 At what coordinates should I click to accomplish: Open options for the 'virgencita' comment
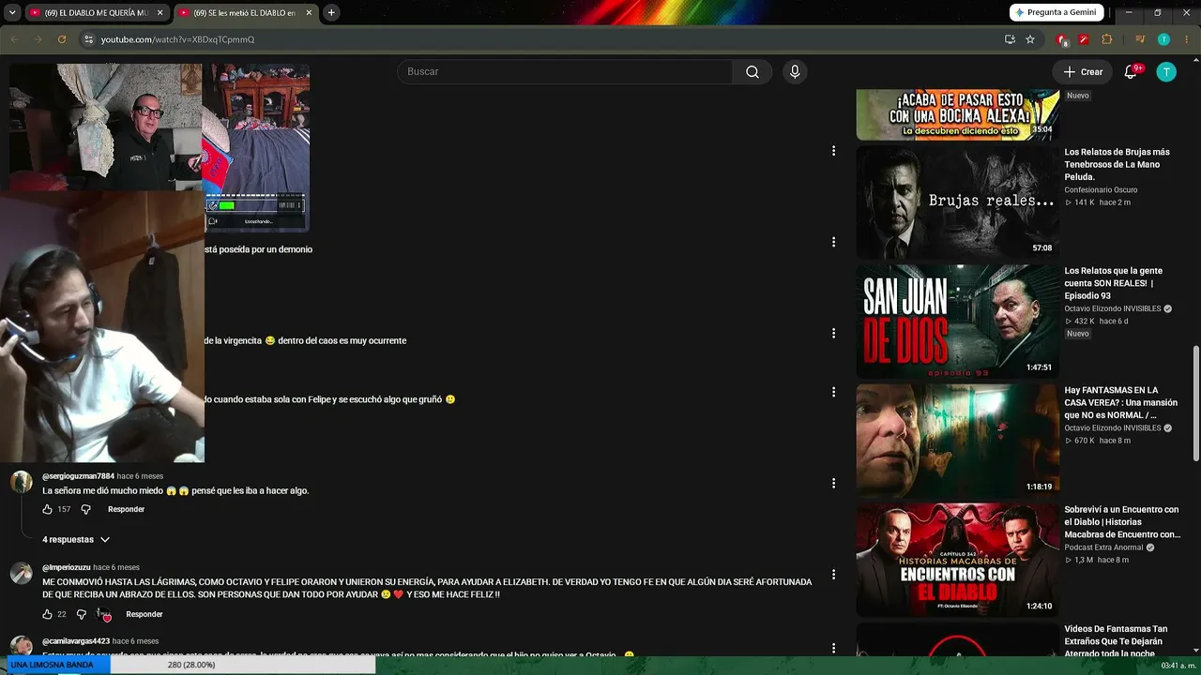click(833, 333)
